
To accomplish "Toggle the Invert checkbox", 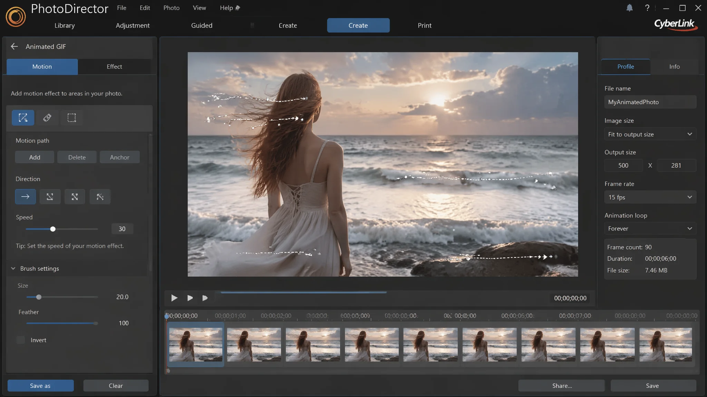I will pyautogui.click(x=21, y=340).
